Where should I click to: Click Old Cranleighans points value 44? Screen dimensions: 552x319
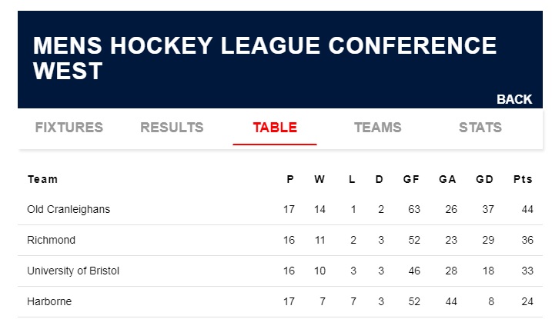click(x=527, y=209)
